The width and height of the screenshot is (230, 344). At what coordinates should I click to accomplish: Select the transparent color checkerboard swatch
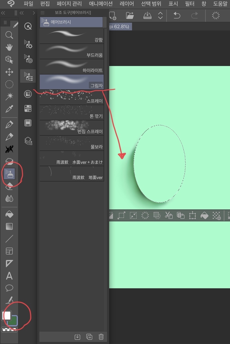pyautogui.click(x=9, y=330)
